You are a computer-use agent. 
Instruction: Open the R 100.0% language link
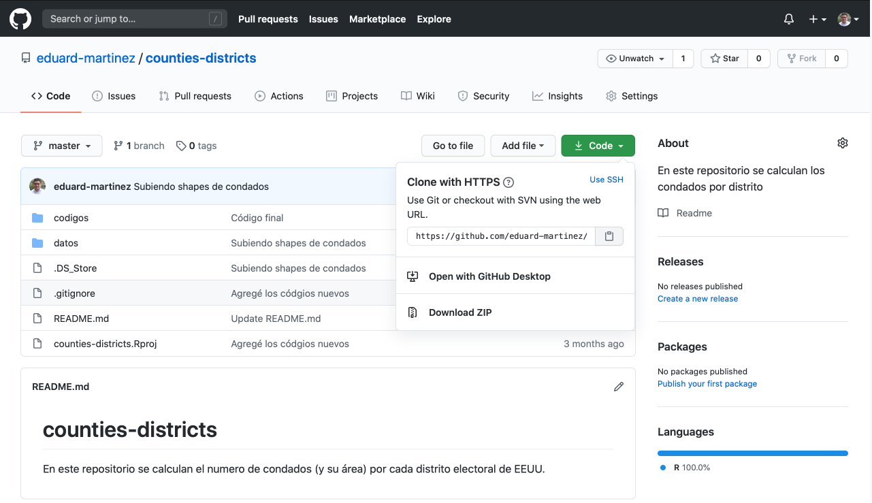(685, 468)
